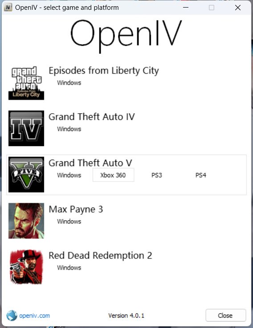The width and height of the screenshot is (253, 328).
Task: Minimize the OpenIV window
Action: coord(185,8)
